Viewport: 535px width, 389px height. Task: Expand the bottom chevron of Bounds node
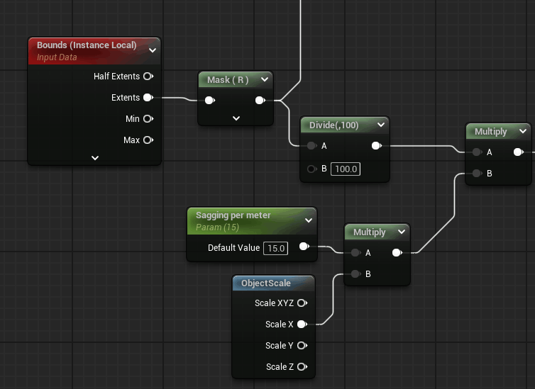tap(95, 158)
